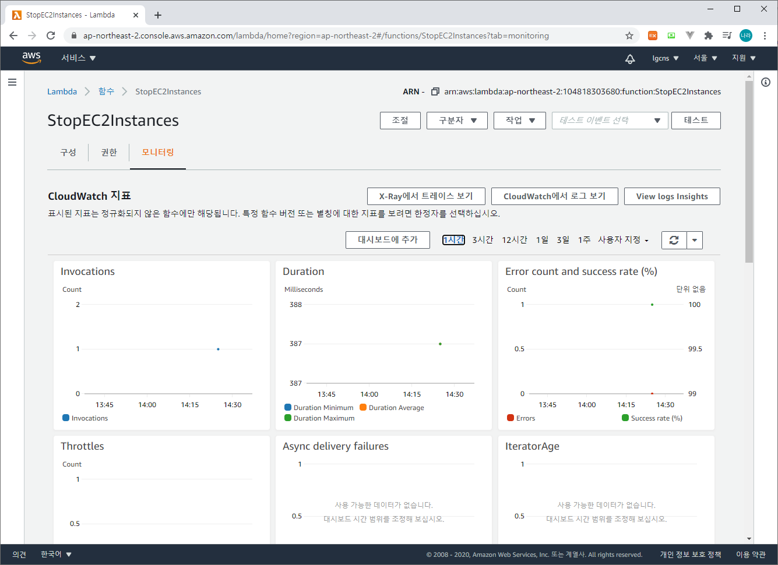
Task: Click CloudWatch에서 로그 보기 button
Action: (555, 196)
